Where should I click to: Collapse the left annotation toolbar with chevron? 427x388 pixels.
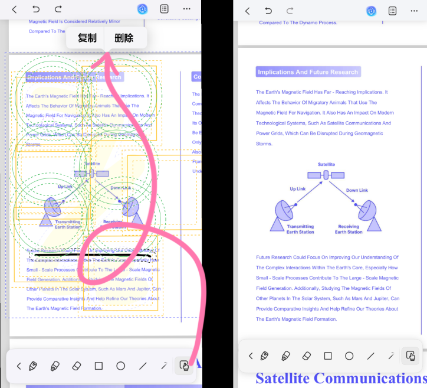tap(18, 366)
